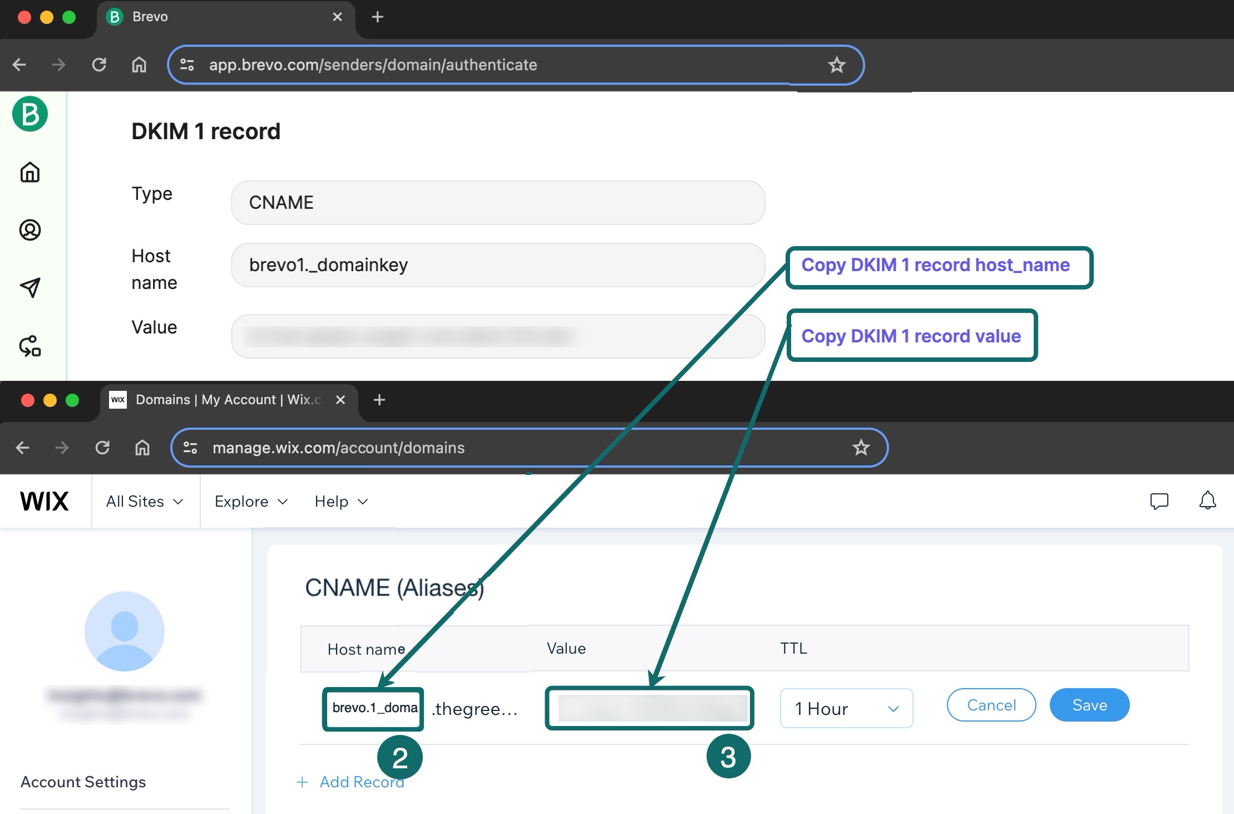Click the Brevo logo in the sidebar

point(30,114)
